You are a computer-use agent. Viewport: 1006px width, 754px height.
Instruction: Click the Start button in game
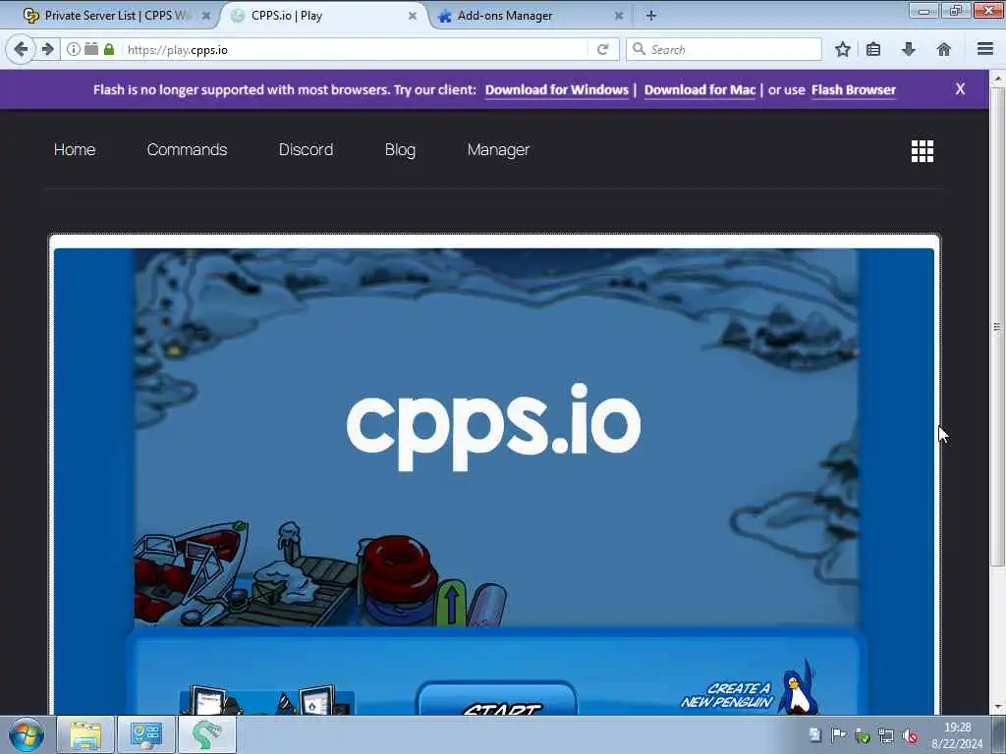pos(497,699)
